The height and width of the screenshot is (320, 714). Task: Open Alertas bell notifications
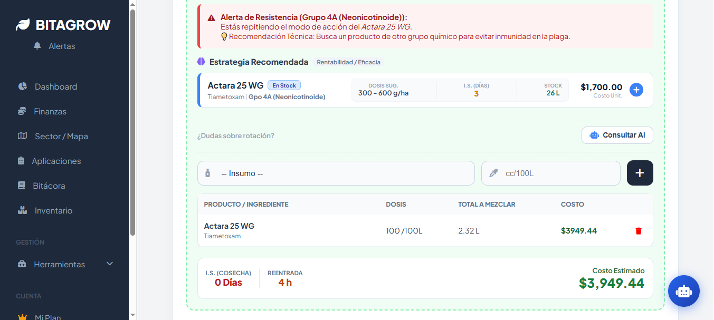(x=37, y=46)
